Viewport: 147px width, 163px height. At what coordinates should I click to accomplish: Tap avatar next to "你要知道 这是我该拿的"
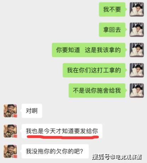click(137, 50)
